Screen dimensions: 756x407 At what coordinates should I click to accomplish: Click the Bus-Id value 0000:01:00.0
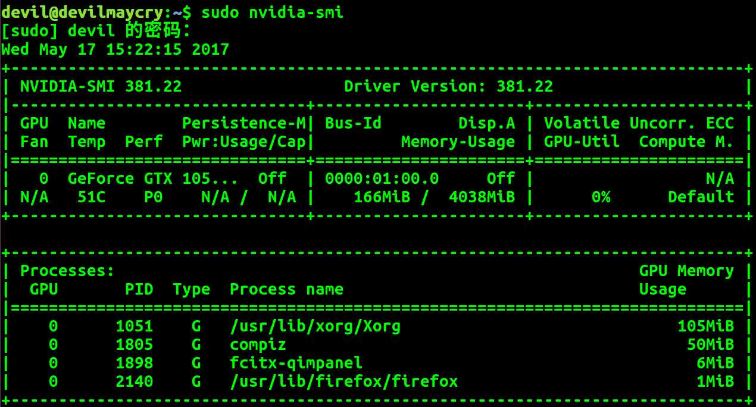coord(382,179)
